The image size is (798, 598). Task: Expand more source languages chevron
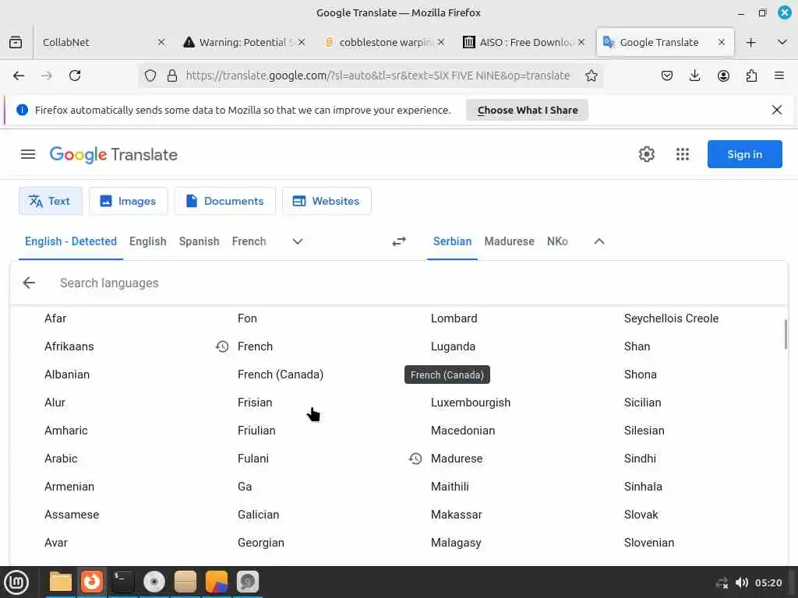click(298, 241)
